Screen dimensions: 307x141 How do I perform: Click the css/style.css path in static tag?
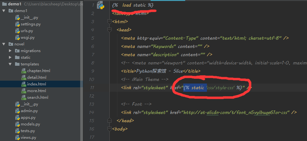221,88
